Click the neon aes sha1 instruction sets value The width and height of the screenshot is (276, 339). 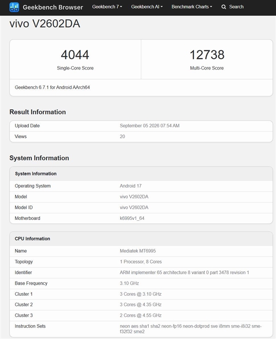click(x=190, y=329)
